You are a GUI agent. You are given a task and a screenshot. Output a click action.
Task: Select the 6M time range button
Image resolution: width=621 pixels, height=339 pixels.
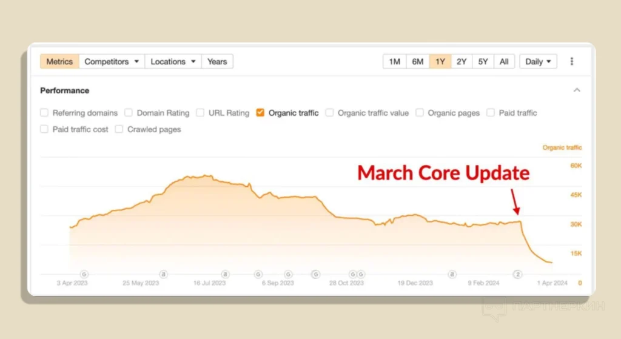(418, 61)
